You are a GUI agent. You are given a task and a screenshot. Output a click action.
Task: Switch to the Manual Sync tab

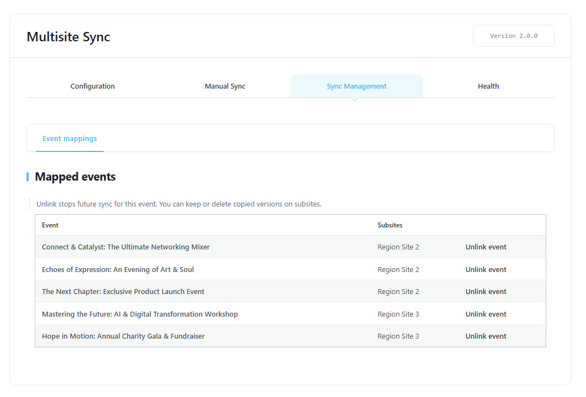(225, 86)
